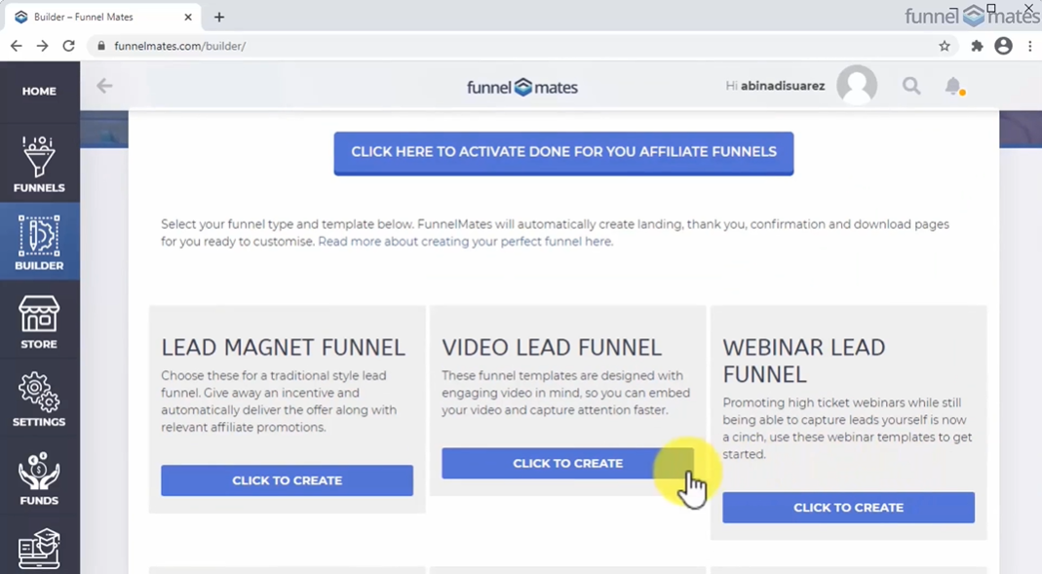Image resolution: width=1042 pixels, height=574 pixels.
Task: Click the back arrow in page header
Action: pos(104,86)
